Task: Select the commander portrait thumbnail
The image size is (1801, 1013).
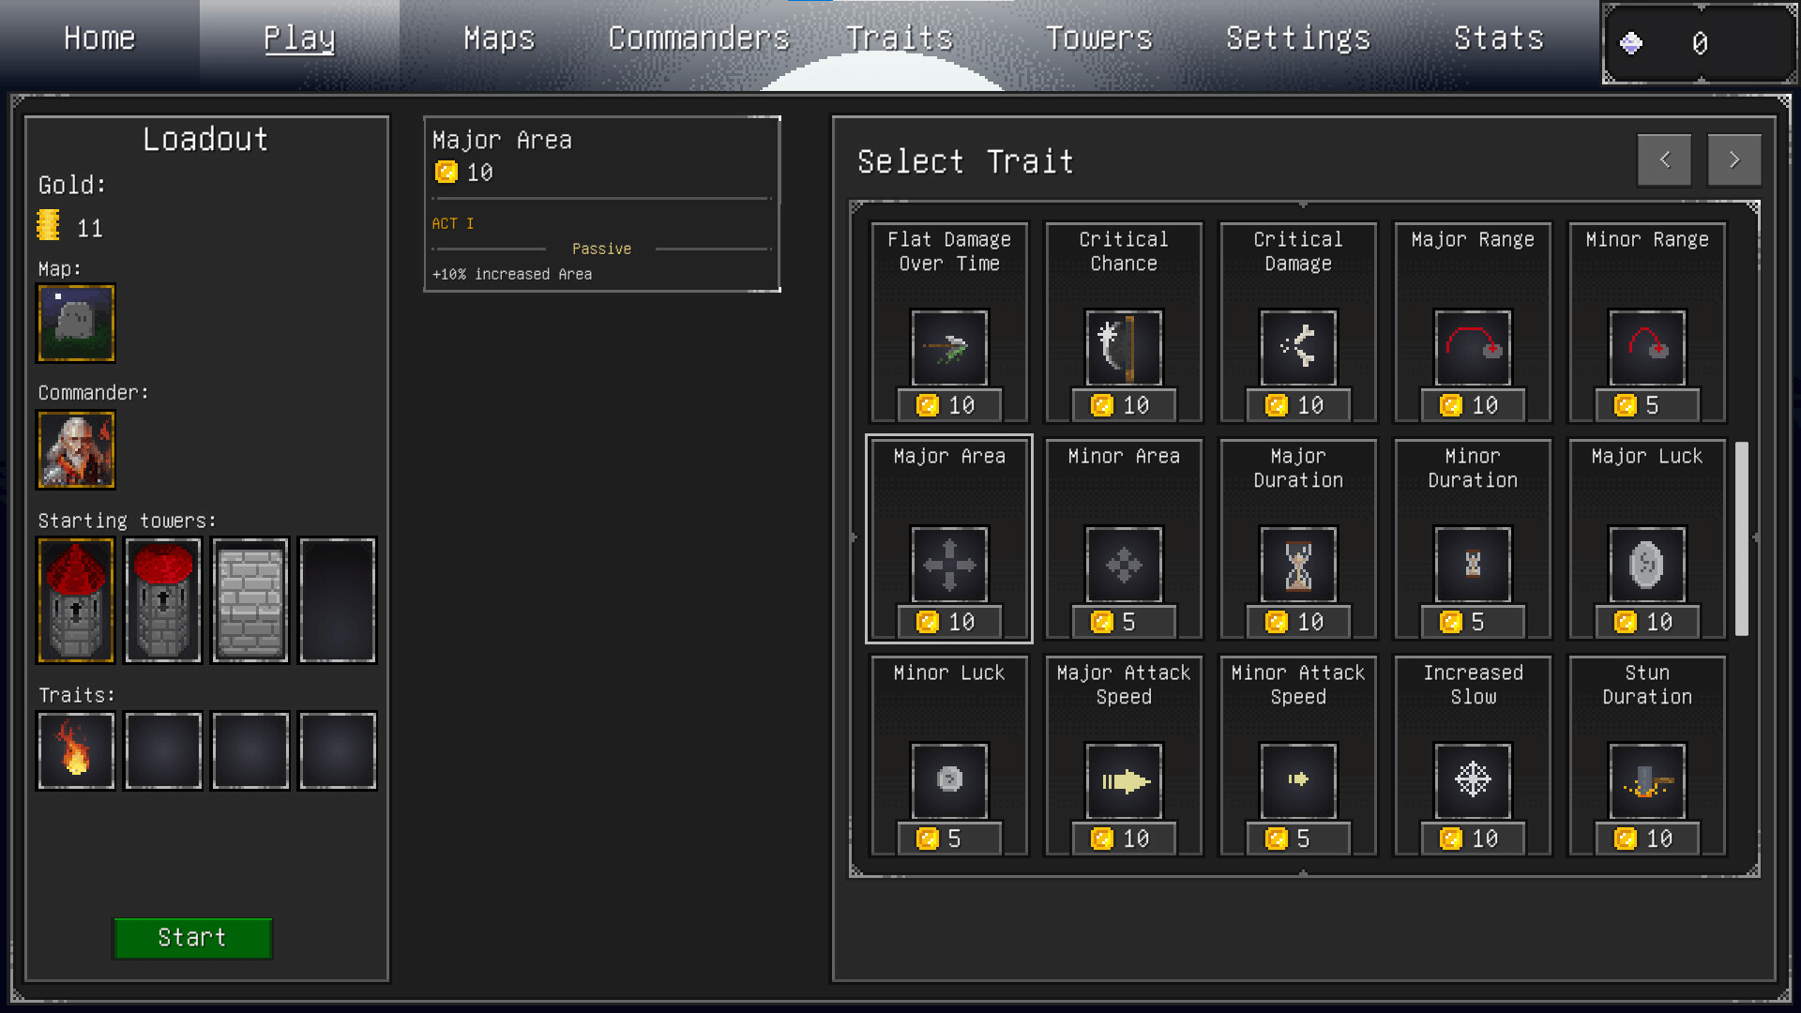Action: pos(76,450)
